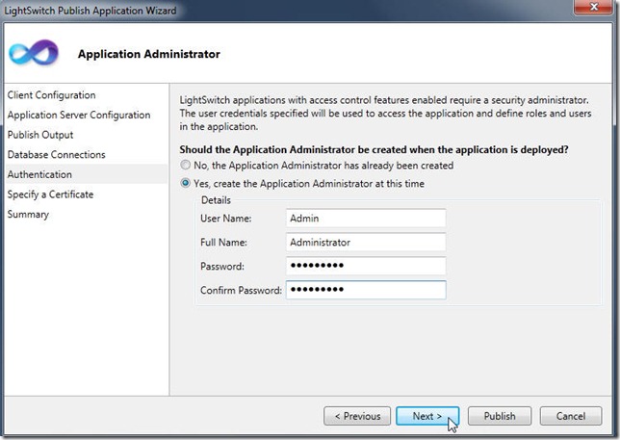Select the Authentication step
Screen dimensions: 620x440
[86, 174]
